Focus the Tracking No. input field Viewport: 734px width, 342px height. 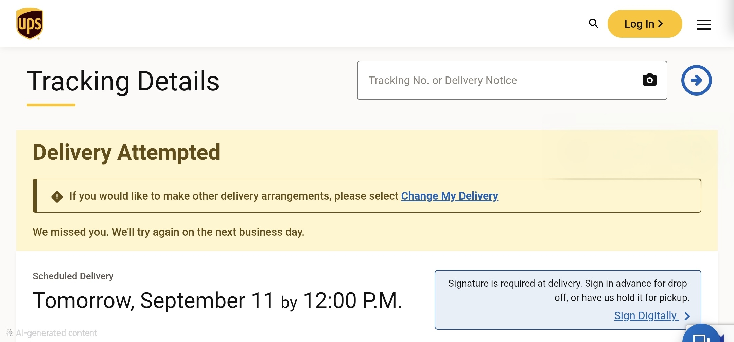[512, 80]
